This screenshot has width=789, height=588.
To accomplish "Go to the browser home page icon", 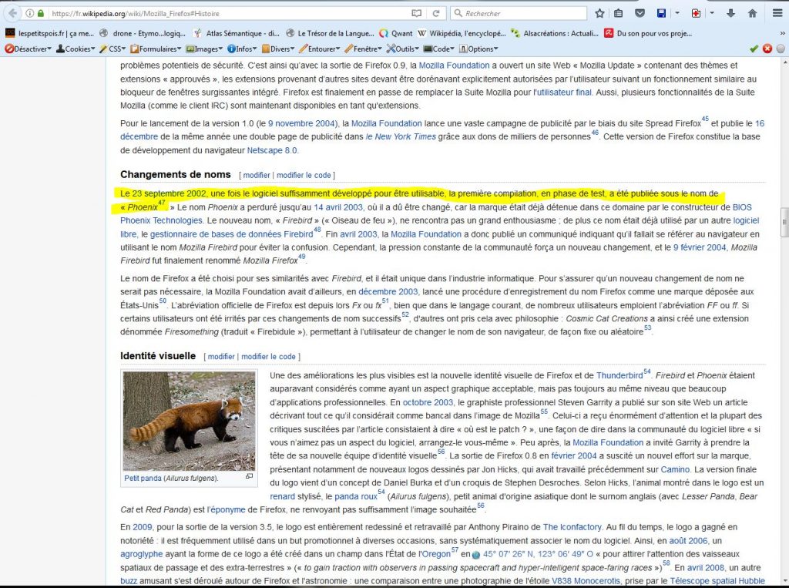I will coord(751,13).
